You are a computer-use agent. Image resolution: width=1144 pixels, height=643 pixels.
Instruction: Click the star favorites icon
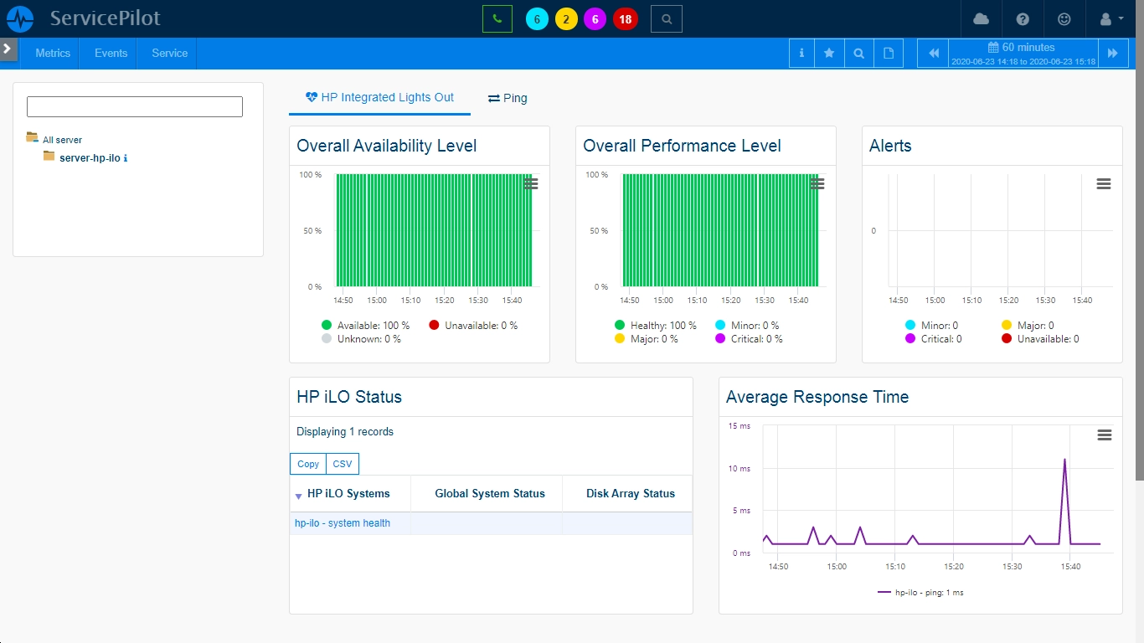point(829,53)
